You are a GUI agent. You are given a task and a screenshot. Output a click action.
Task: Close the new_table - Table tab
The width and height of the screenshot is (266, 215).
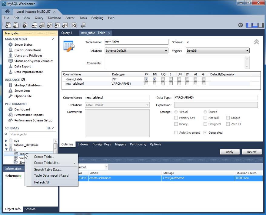109,33
